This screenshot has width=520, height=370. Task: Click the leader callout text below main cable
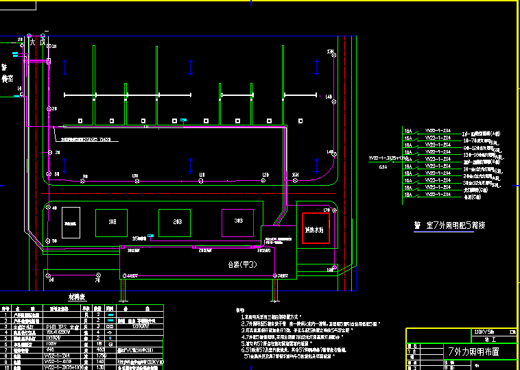[x=86, y=140]
